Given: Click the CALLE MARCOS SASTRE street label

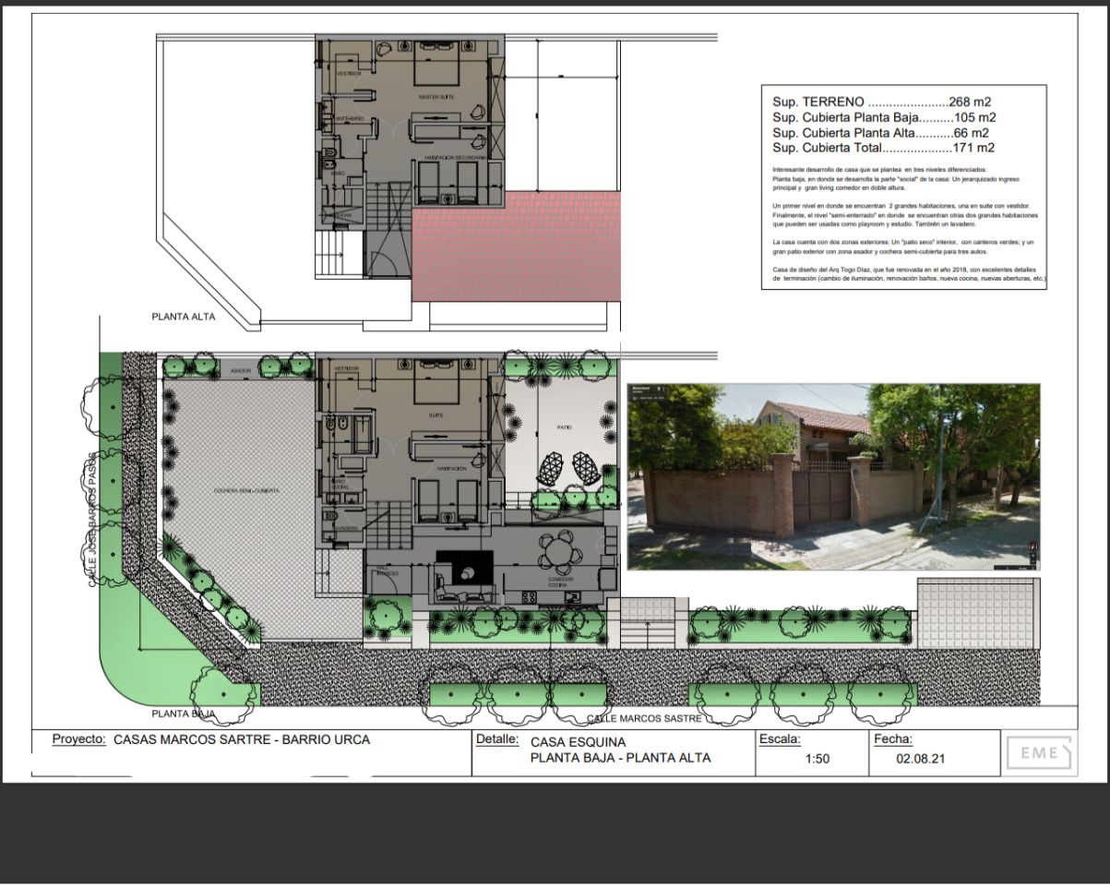Looking at the screenshot, I should (x=645, y=718).
